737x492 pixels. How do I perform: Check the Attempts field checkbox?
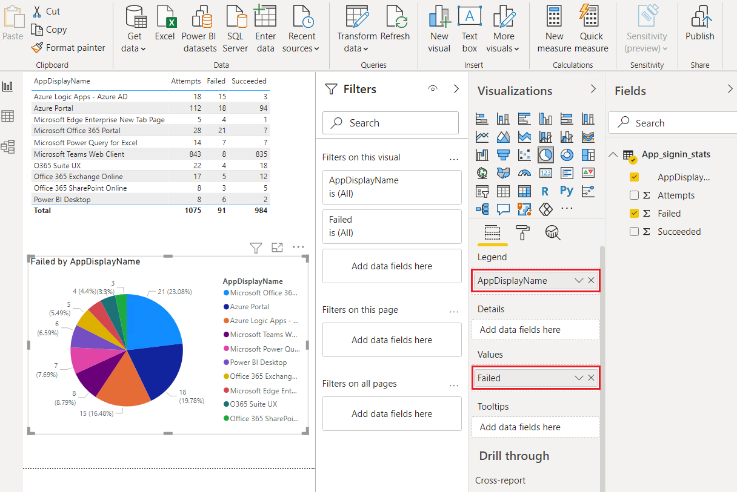point(635,195)
